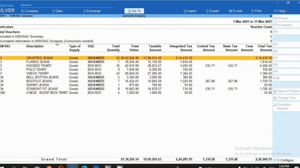Click H: Change View
The height and width of the screenshot is (168, 300).
[286, 98]
